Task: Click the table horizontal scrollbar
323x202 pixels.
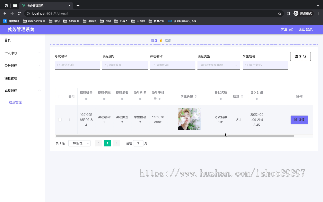Action: (175, 136)
